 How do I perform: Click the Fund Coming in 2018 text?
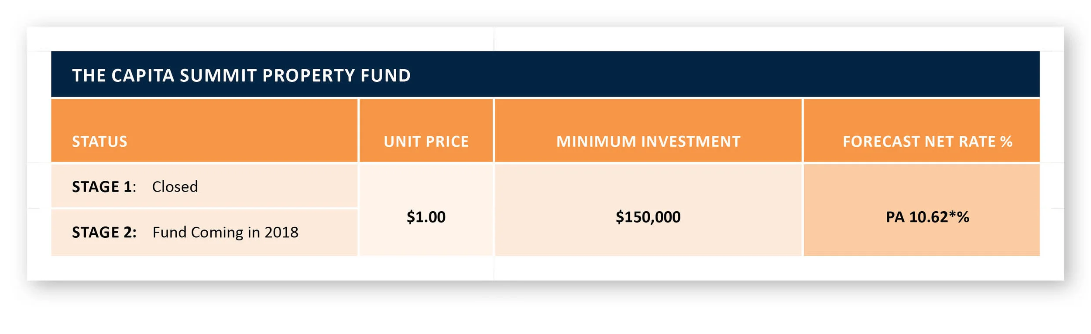tap(225, 233)
